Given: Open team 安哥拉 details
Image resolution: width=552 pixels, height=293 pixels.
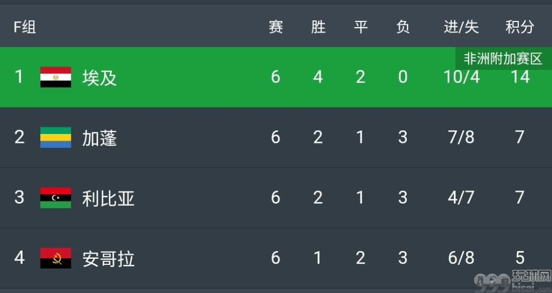Looking at the screenshot, I should (108, 259).
